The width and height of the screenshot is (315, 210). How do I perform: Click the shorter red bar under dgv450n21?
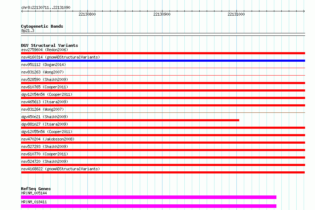coord(130,120)
